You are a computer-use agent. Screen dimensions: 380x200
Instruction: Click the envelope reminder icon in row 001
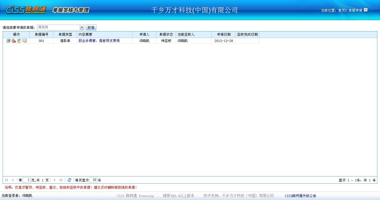(25, 41)
